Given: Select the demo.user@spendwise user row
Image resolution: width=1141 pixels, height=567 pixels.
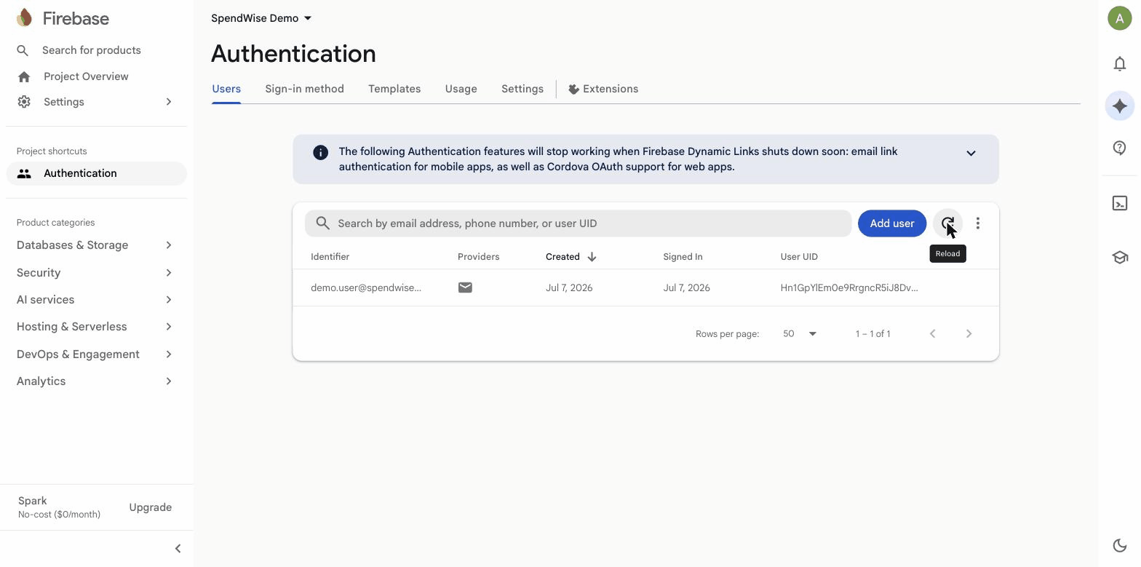Looking at the screenshot, I should pos(646,288).
